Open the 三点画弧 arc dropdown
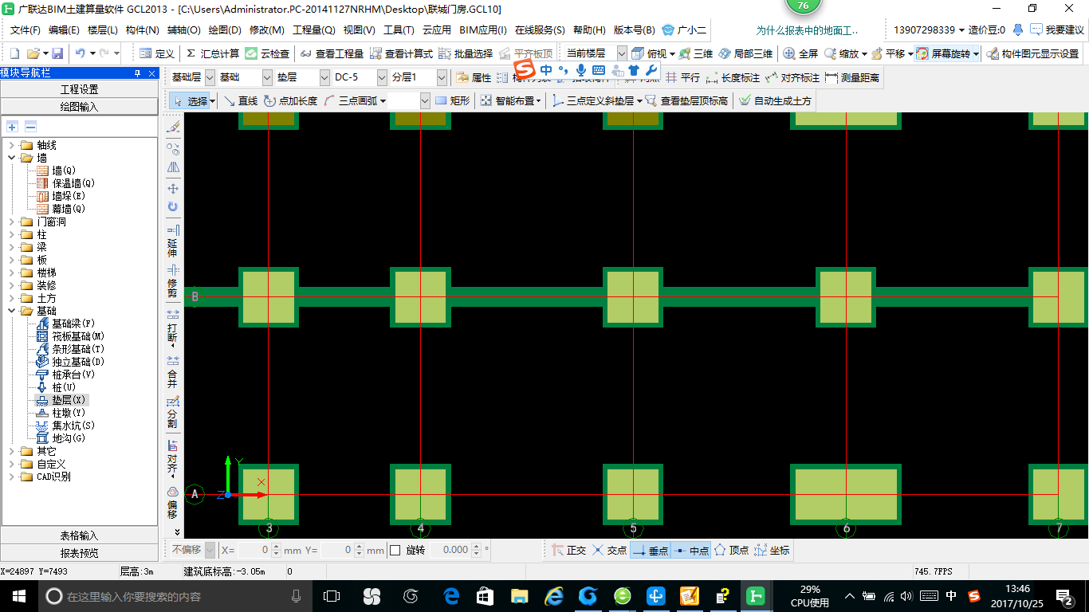 (383, 101)
